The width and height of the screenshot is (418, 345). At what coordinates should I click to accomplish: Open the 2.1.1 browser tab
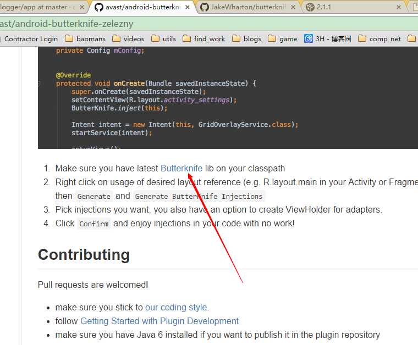pyautogui.click(x=353, y=7)
